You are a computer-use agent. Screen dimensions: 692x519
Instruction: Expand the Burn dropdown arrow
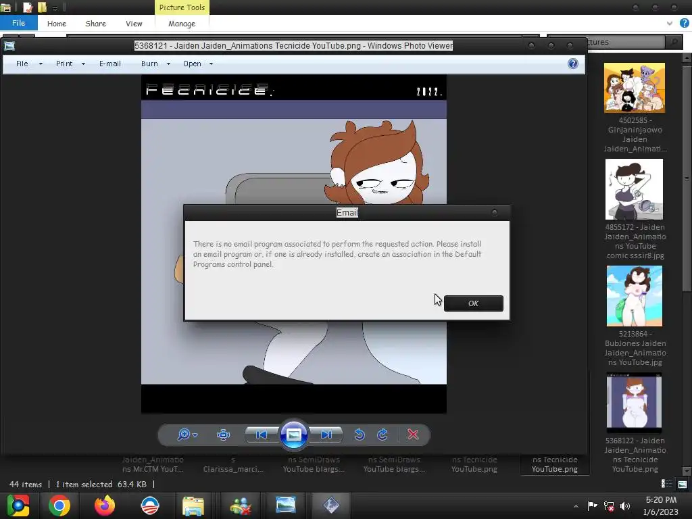(x=168, y=64)
